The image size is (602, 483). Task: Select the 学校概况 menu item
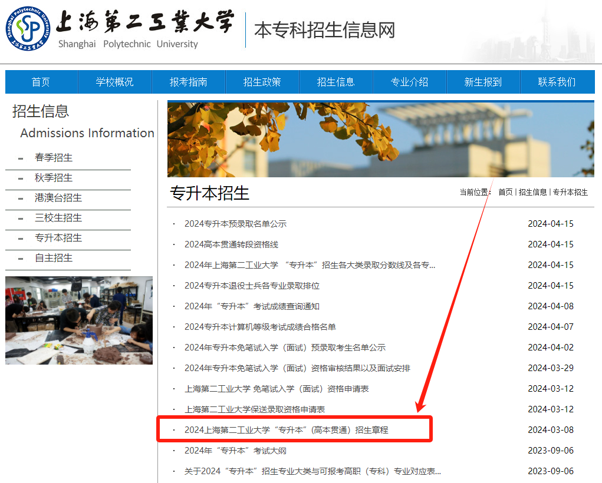[115, 81]
